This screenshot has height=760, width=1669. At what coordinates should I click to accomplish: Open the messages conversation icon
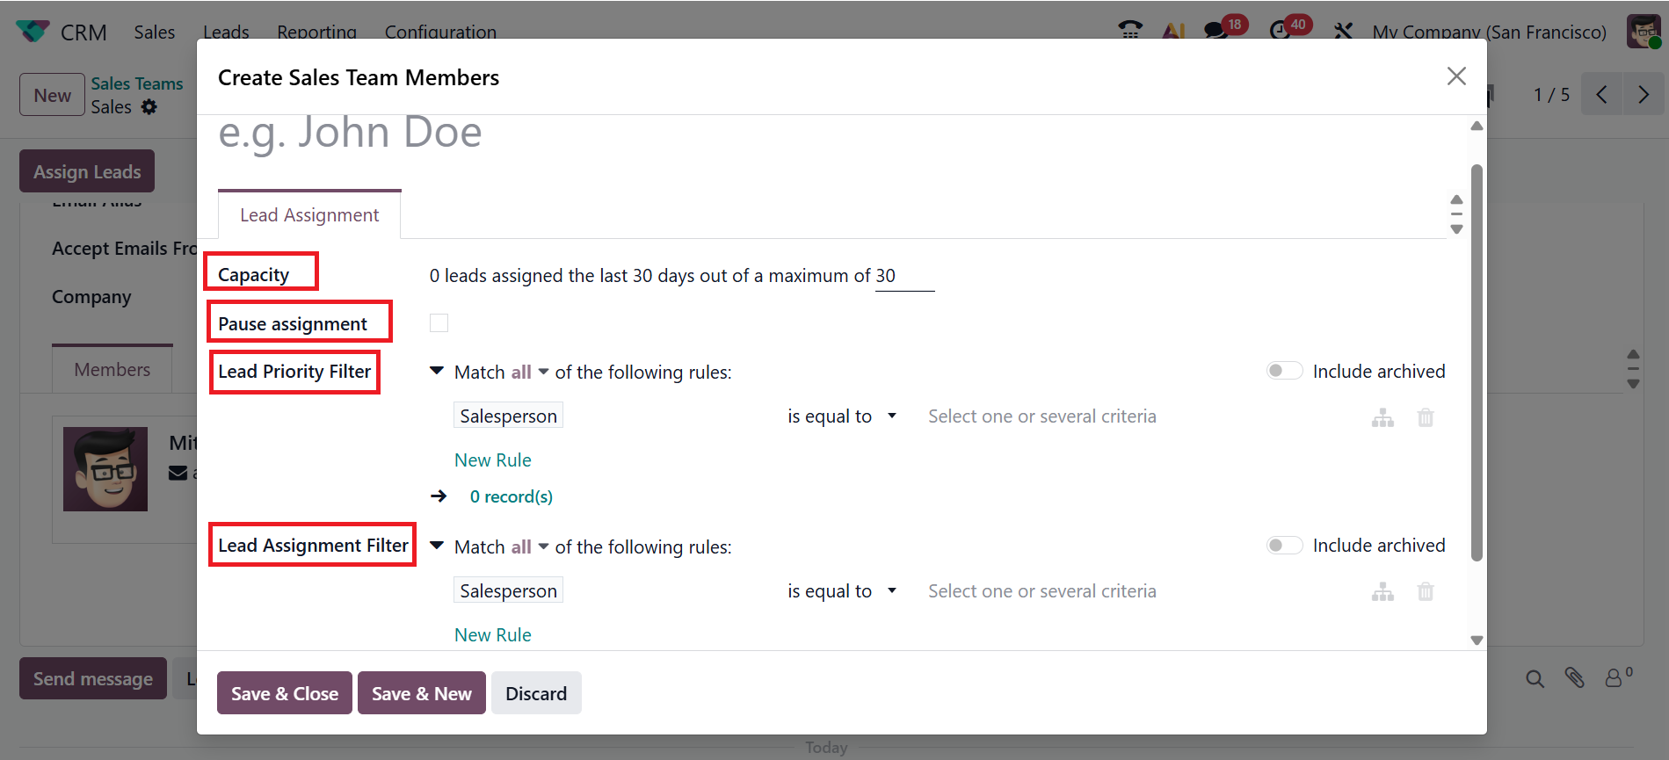point(1215,31)
